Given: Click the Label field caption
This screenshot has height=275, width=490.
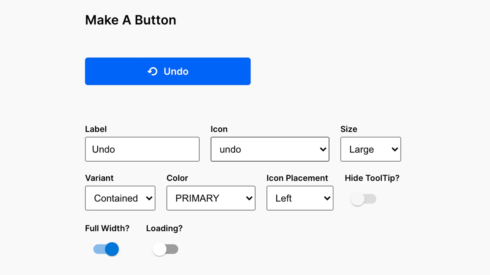Looking at the screenshot, I should [96, 129].
